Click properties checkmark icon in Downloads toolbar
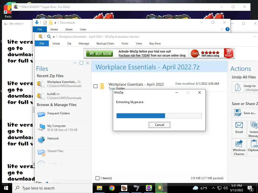The image size is (258, 193). 45,23
